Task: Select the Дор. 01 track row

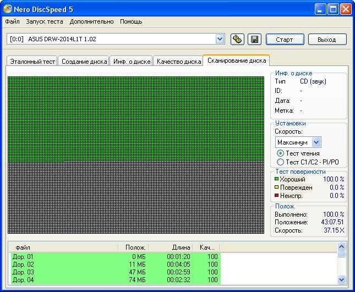Action: 116,257
